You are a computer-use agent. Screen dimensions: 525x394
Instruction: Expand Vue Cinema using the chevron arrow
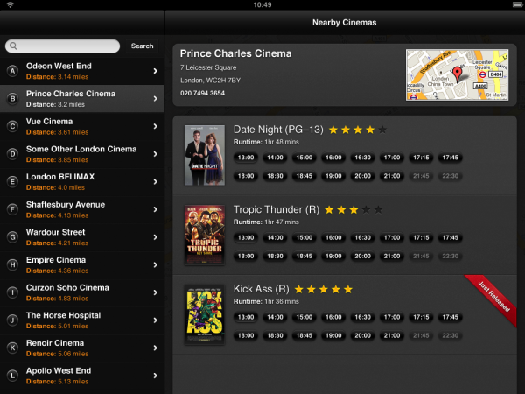(156, 126)
